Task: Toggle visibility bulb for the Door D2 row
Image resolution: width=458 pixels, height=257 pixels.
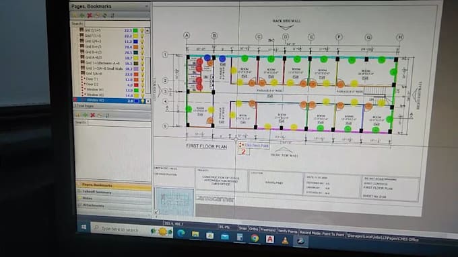Action: [143, 85]
